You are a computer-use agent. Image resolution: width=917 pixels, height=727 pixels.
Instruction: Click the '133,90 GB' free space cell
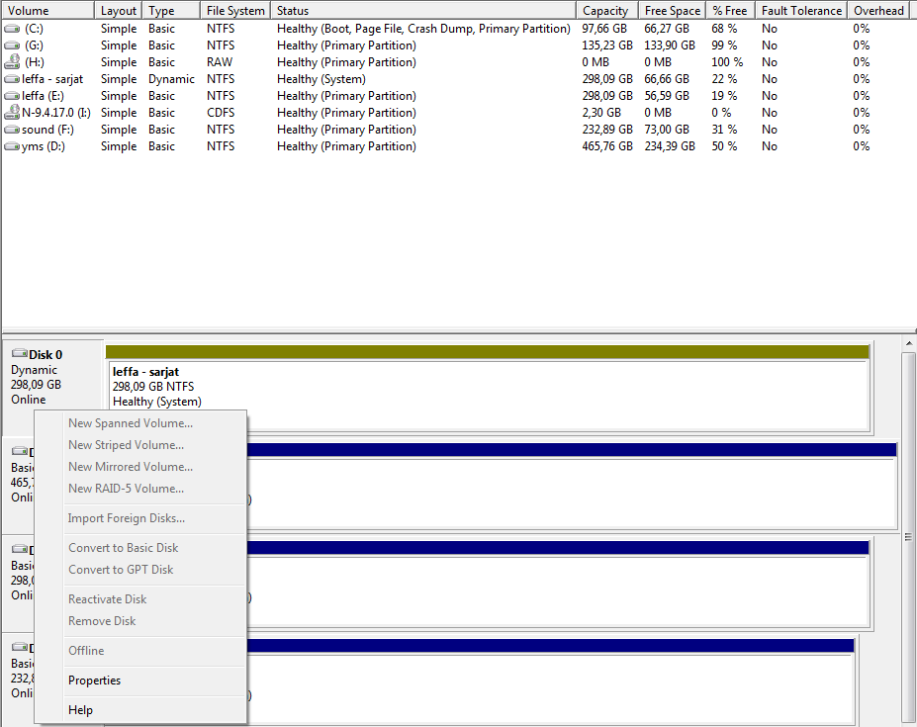point(670,45)
